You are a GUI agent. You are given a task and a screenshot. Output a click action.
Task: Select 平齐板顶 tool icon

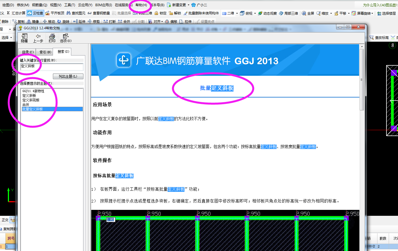click(x=47, y=13)
